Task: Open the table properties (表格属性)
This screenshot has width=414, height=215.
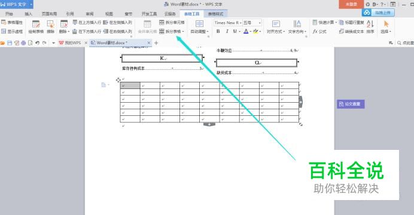Action: tap(12, 23)
